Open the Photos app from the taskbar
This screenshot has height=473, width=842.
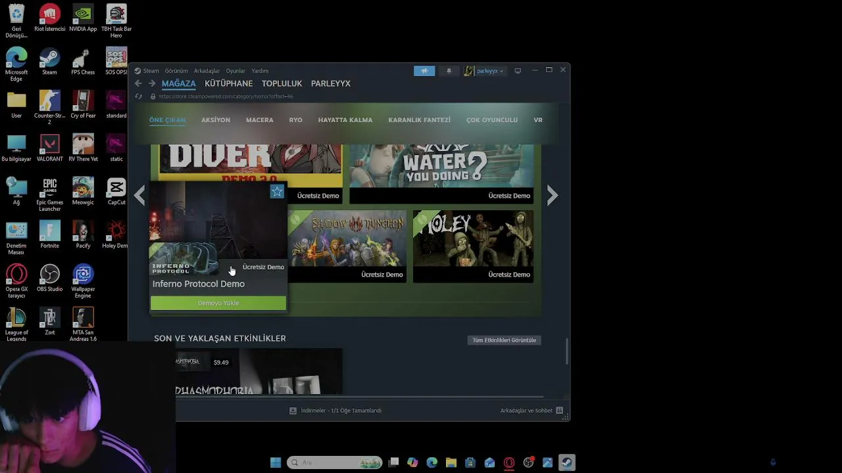(x=547, y=462)
